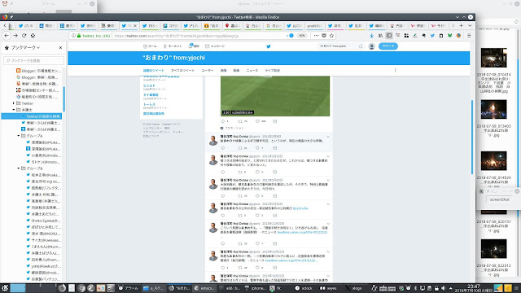Toggle the sidebar button in Firefox toolbar
The width and height of the screenshot is (521, 293).
pos(389,36)
